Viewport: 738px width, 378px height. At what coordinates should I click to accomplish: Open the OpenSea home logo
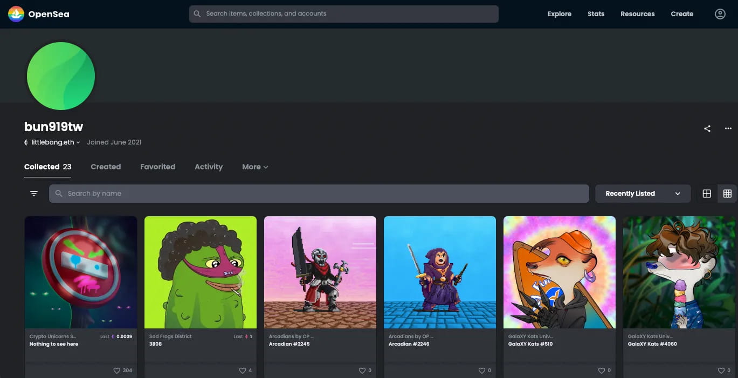click(39, 14)
